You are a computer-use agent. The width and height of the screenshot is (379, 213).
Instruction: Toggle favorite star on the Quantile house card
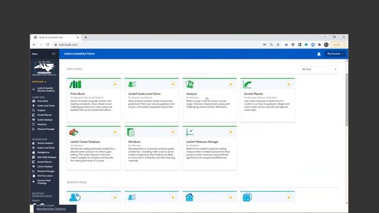coord(230,197)
